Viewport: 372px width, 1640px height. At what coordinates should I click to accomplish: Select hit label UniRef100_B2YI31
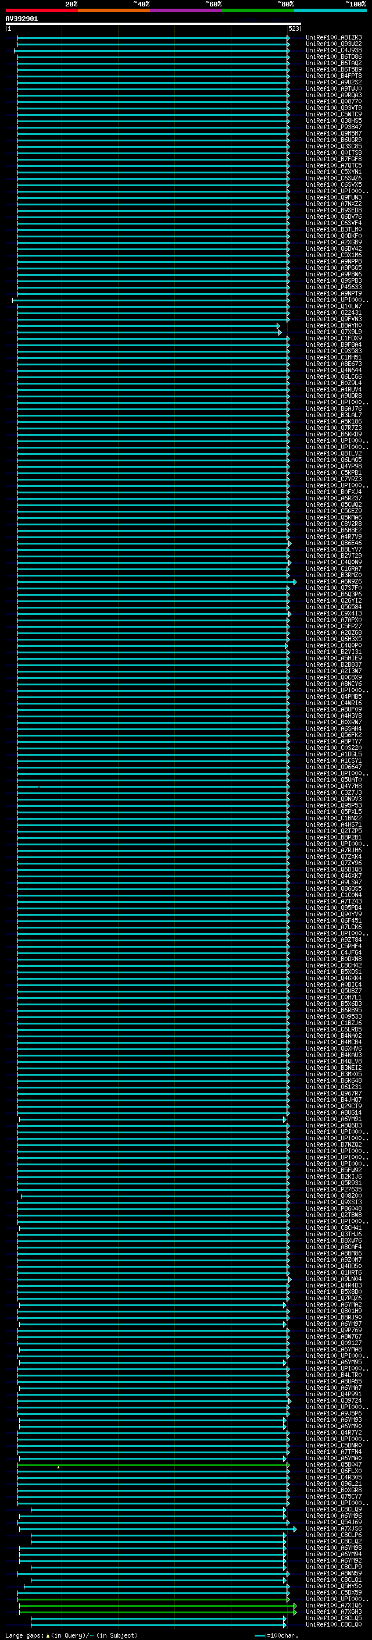334,652
